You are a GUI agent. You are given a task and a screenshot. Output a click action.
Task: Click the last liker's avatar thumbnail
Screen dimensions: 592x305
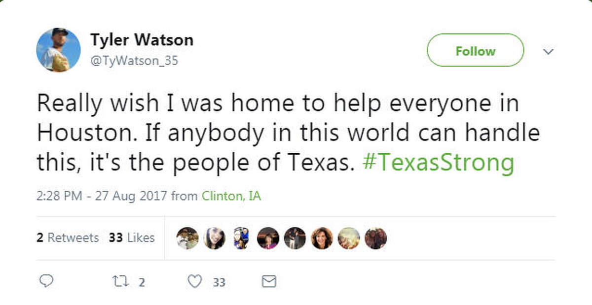pos(375,237)
